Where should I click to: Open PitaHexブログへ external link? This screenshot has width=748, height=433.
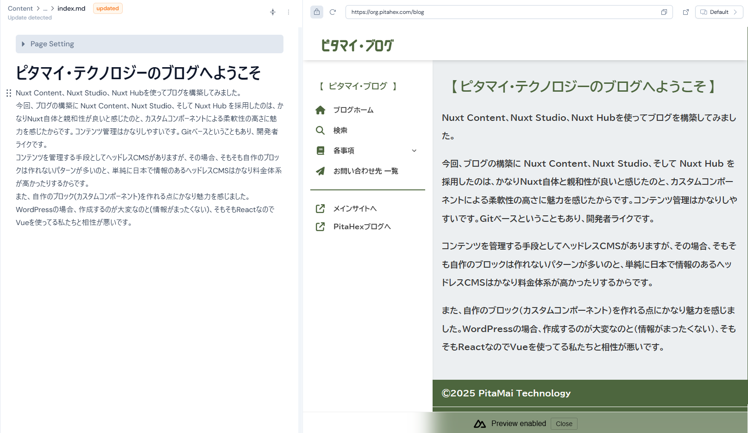[x=362, y=227]
